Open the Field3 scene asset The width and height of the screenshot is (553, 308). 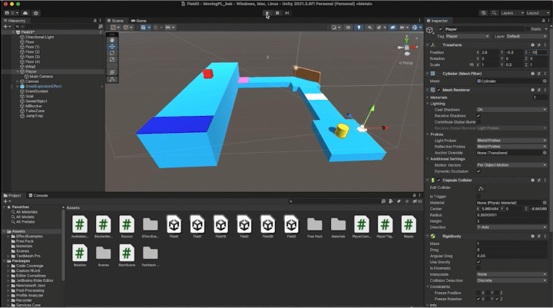tap(293, 224)
